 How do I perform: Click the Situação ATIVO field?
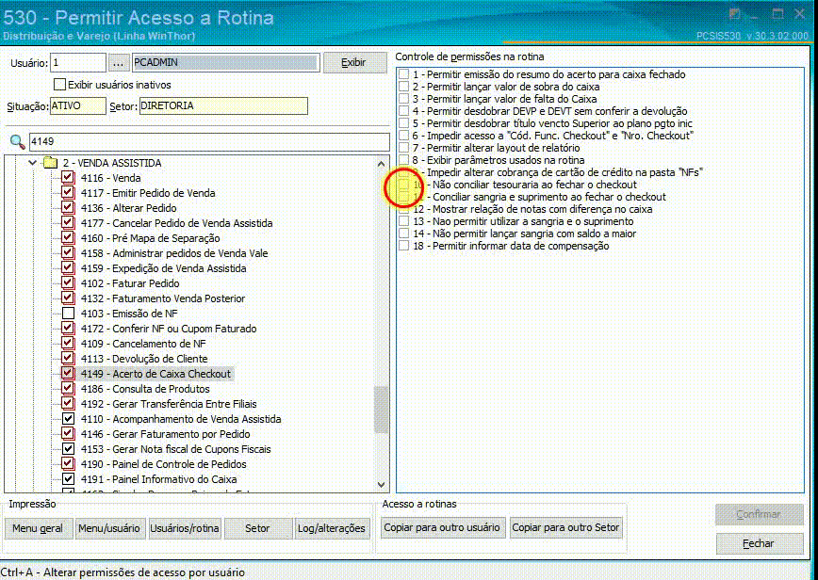[x=77, y=105]
